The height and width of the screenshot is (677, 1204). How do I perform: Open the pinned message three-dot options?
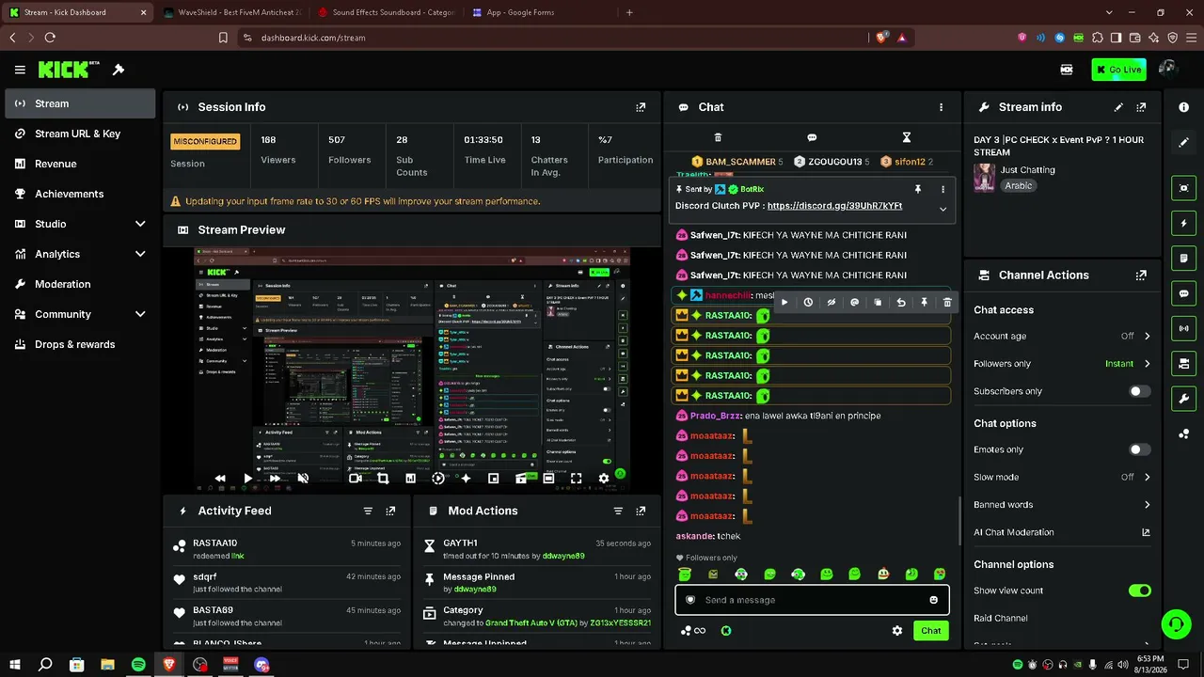click(x=943, y=189)
